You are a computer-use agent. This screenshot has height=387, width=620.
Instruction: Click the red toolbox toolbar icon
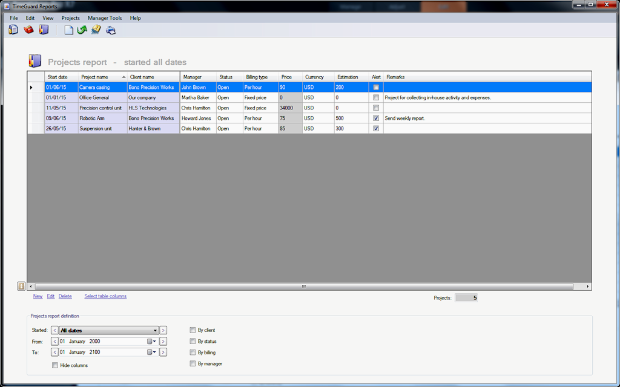pos(28,30)
